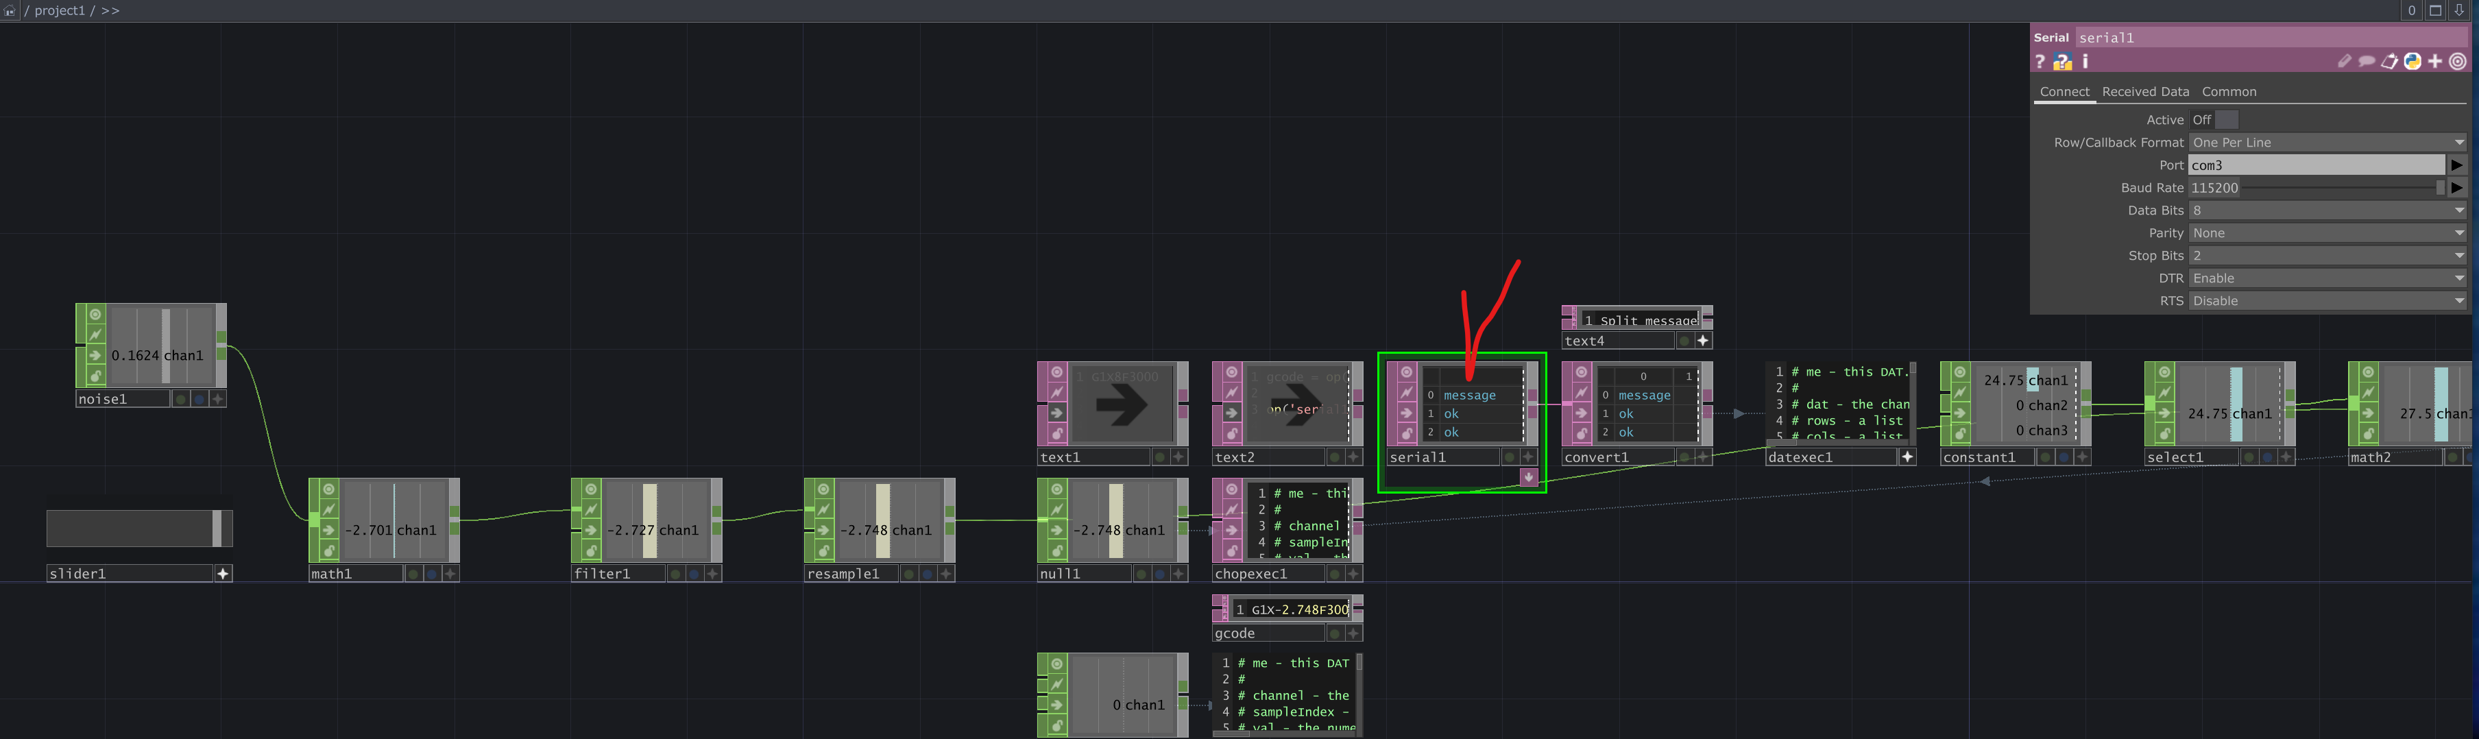Open Row/Callback Format dropdown
Screen dimensions: 2479x739
coord(2329,143)
